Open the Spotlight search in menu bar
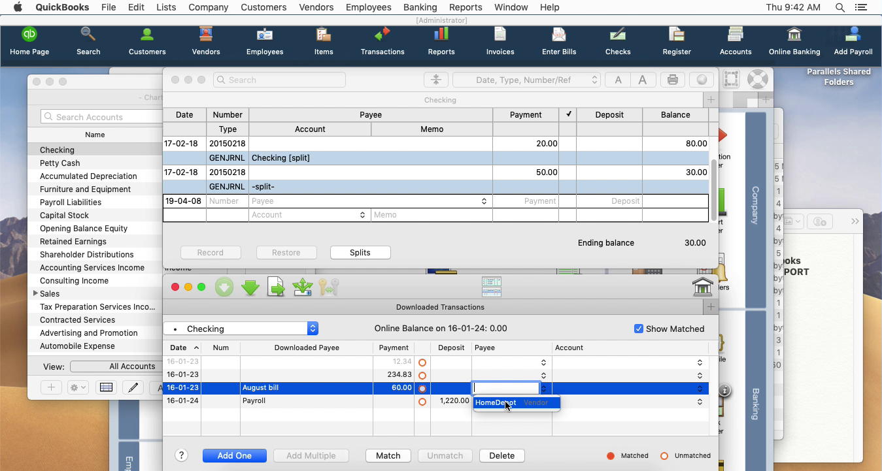 point(840,7)
